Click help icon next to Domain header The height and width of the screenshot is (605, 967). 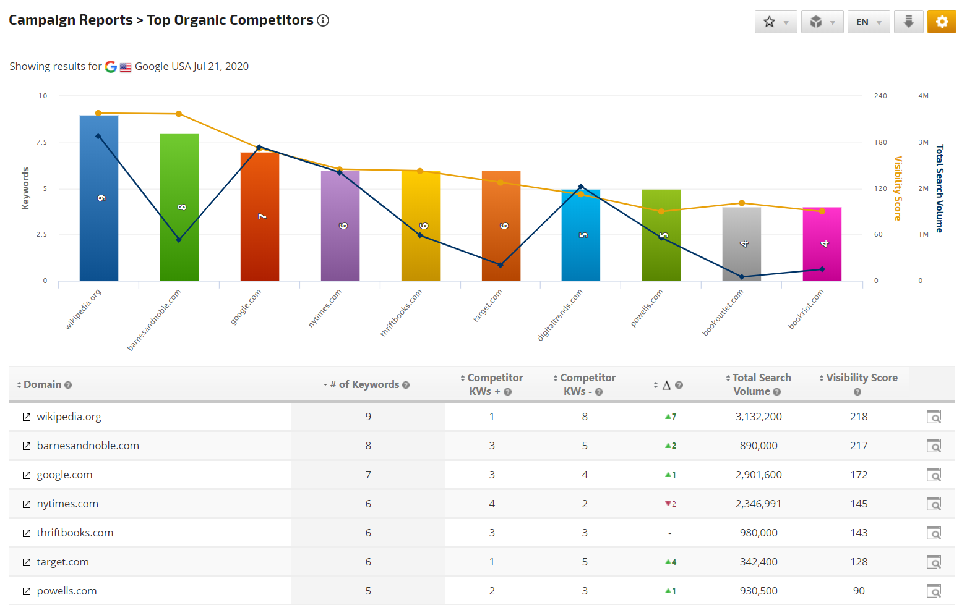point(68,385)
